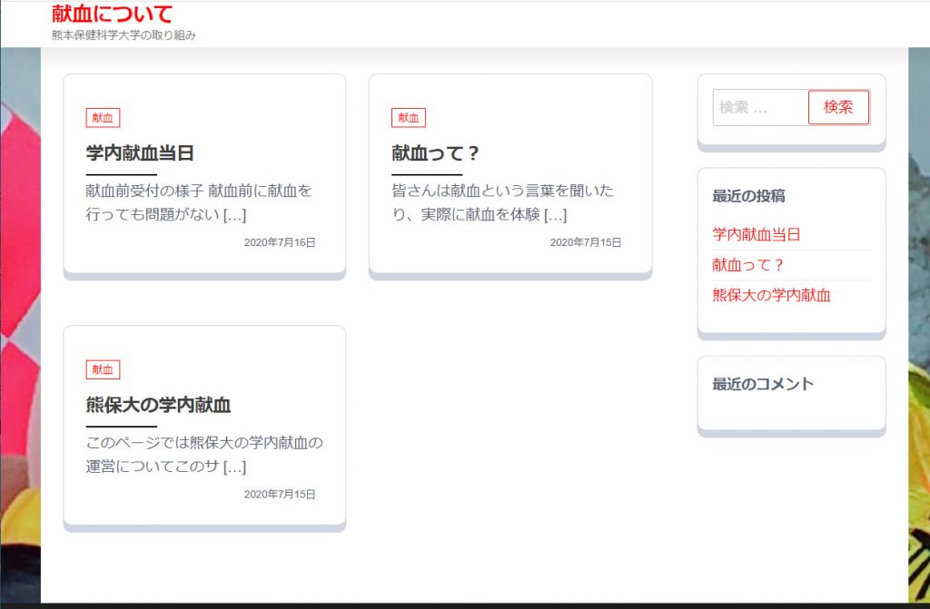Click the date on 献血って？ card

pyautogui.click(x=586, y=242)
